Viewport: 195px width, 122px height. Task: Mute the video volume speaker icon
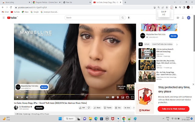(x=27, y=97)
